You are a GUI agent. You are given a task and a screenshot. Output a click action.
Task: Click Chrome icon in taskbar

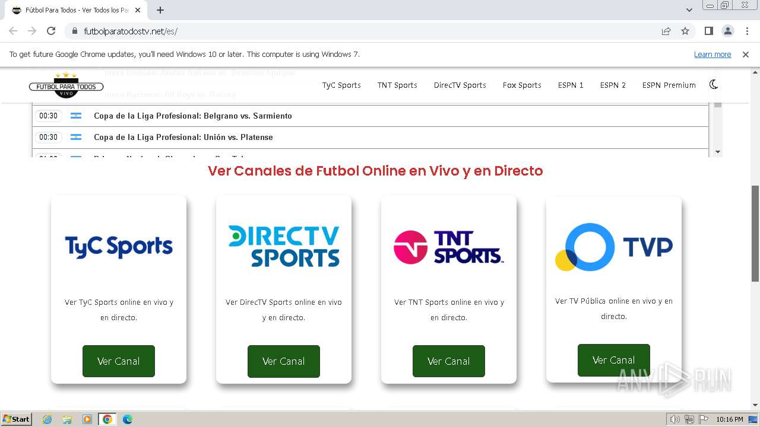tap(107, 419)
